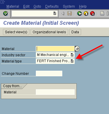This screenshot has width=109, height=114.
Task: Click the green Back arrow icon
Action: click(x=80, y=14)
